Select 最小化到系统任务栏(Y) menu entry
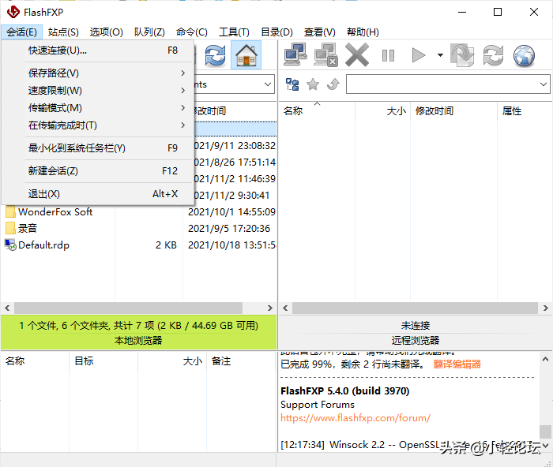Image resolution: width=553 pixels, height=467 pixels. coord(98,148)
